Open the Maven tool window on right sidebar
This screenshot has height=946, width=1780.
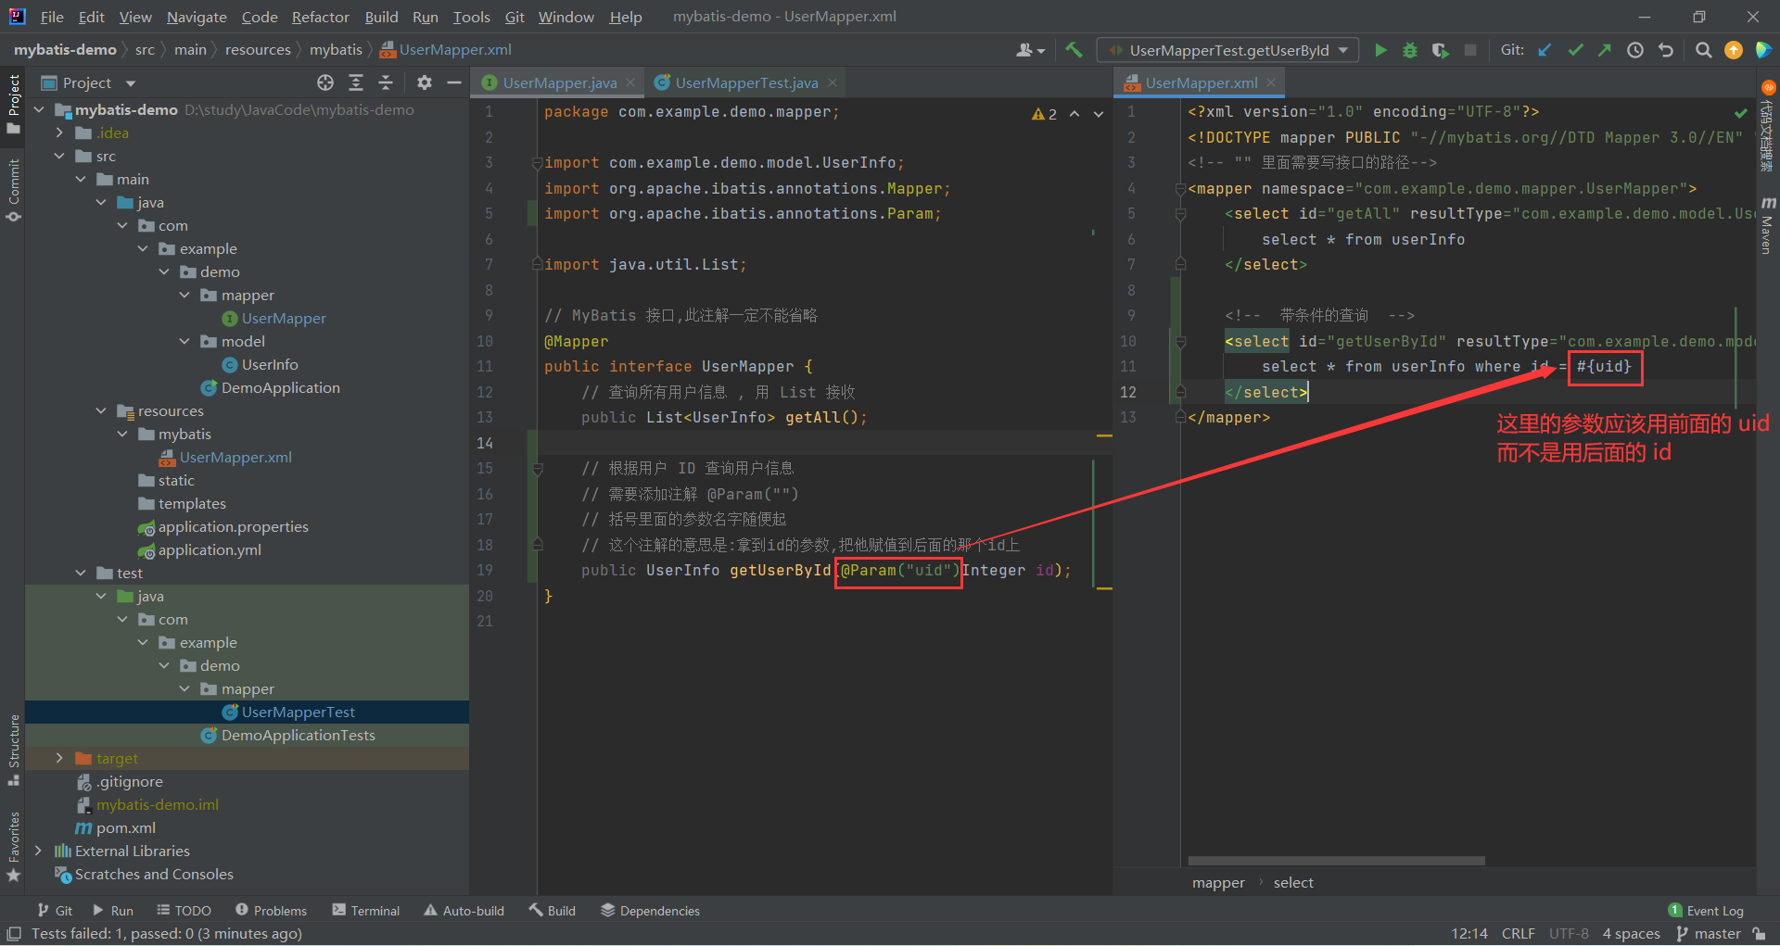pos(1768,225)
